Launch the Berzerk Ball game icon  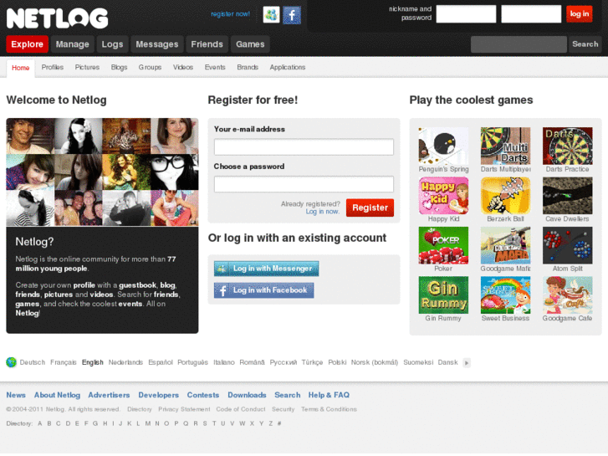coord(505,196)
